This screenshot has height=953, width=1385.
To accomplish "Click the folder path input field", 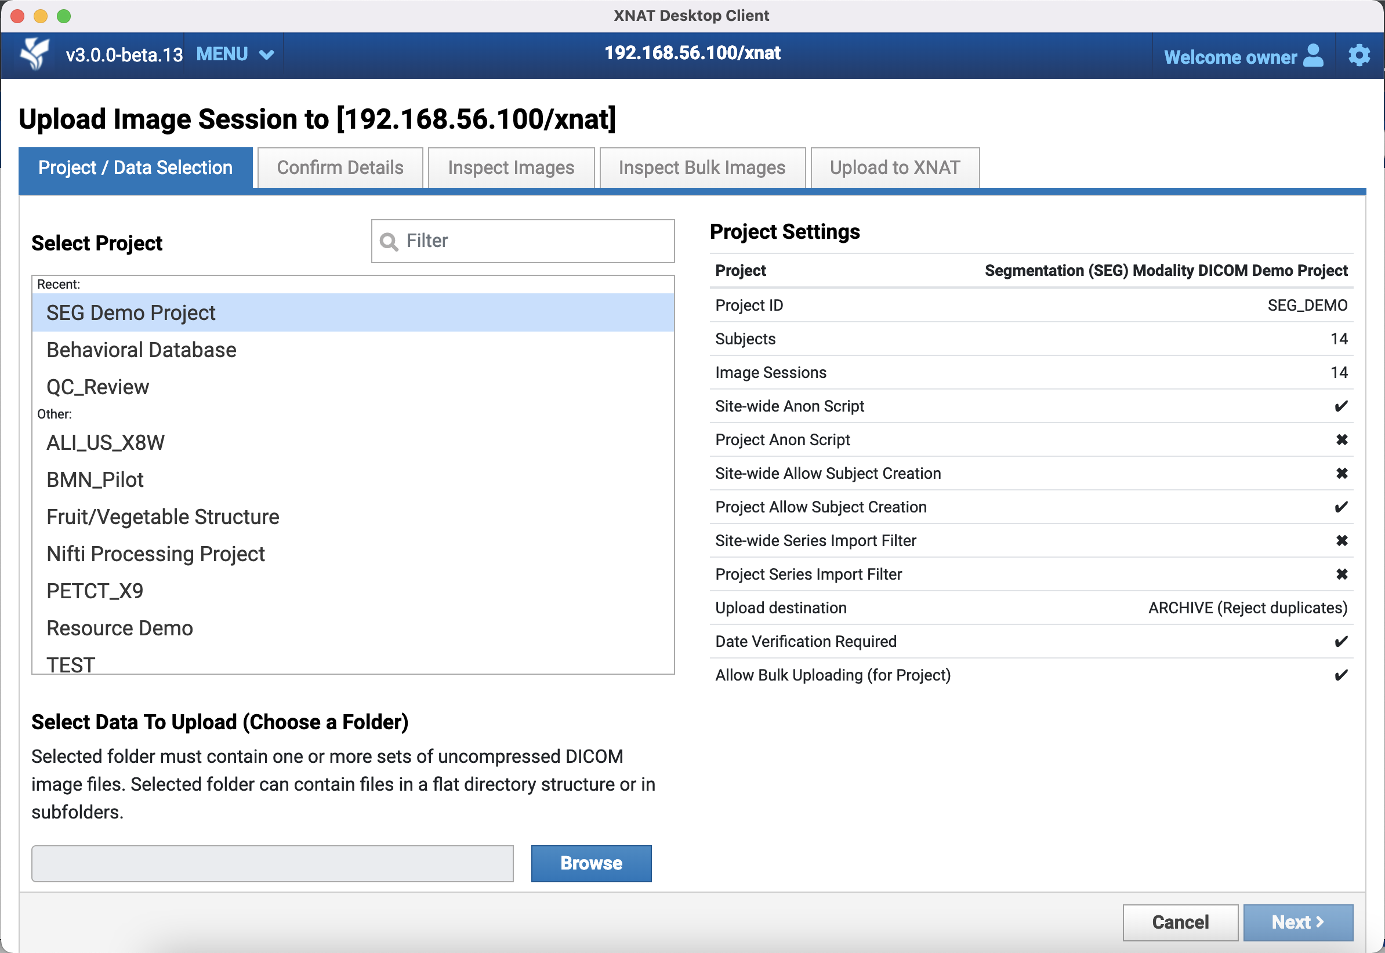I will point(273,863).
